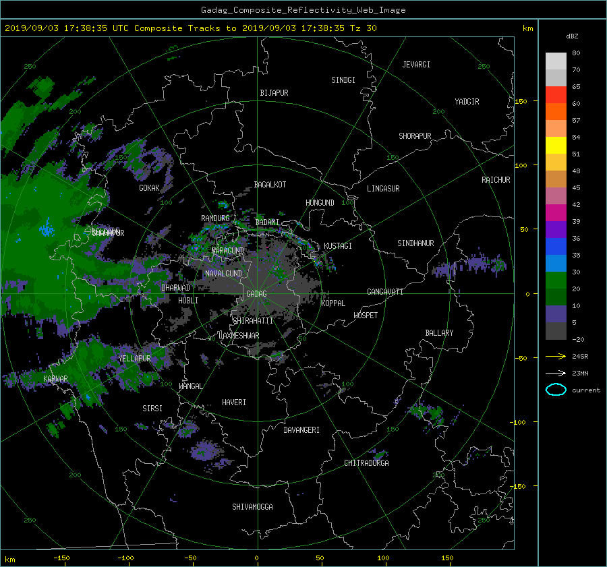Click the NARAGUND city label
The image size is (607, 567).
point(228,251)
